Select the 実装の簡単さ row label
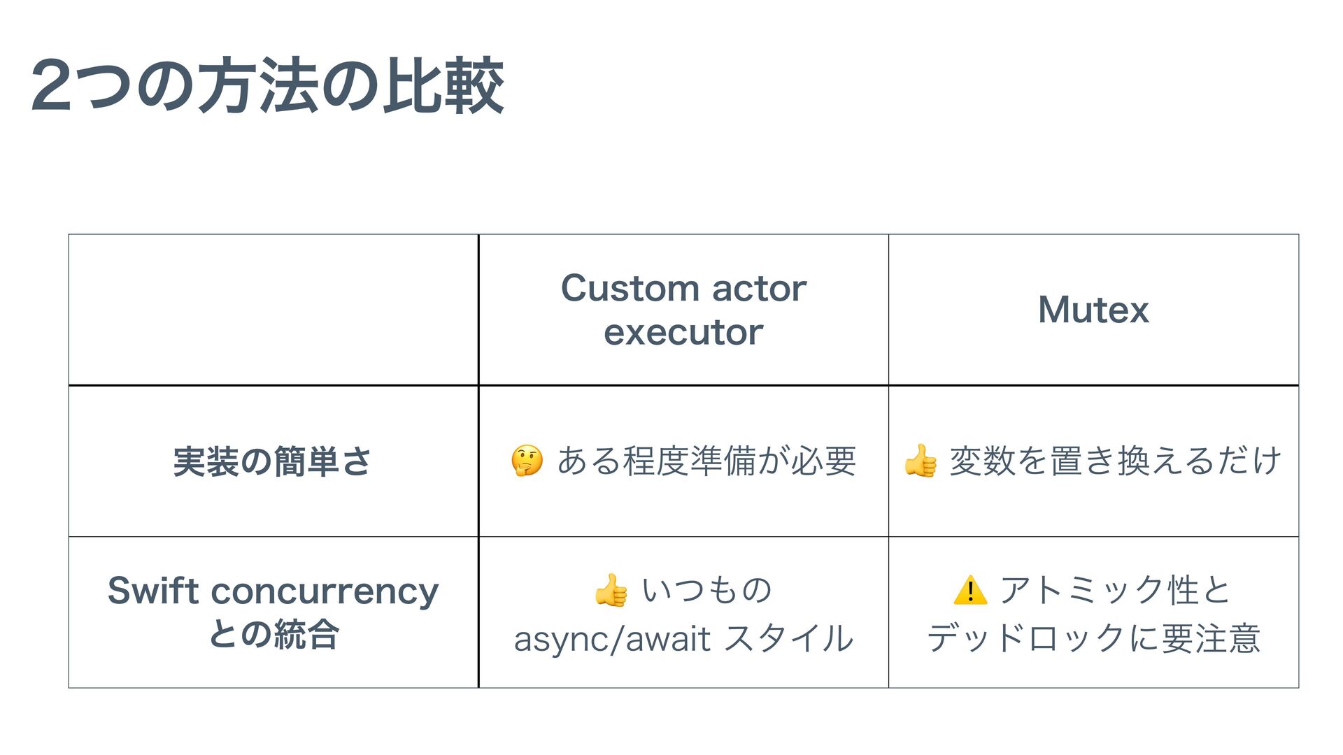 273,461
